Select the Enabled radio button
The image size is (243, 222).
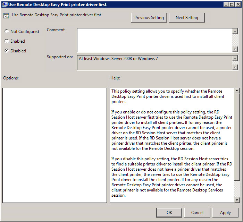coord(7,41)
